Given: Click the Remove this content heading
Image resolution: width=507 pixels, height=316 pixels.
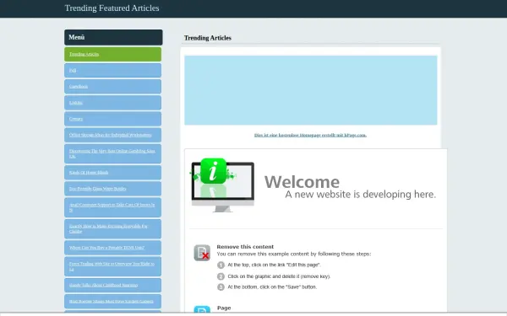Looking at the screenshot, I should [245, 247].
